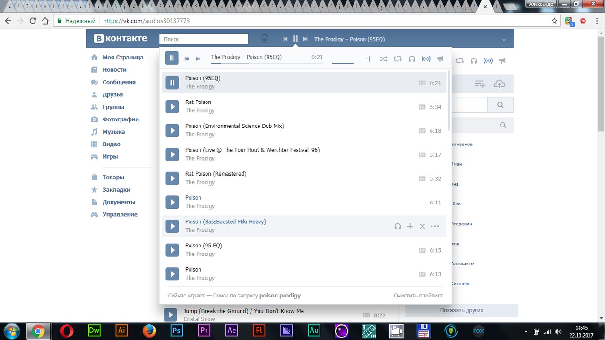The height and width of the screenshot is (340, 605).
Task: Pause playback from the top header bar
Action: pos(295,39)
